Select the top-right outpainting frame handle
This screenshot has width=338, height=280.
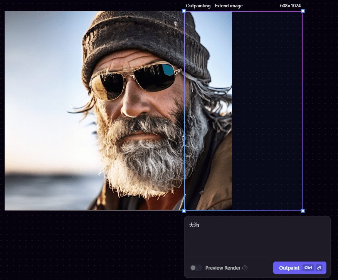tap(303, 11)
